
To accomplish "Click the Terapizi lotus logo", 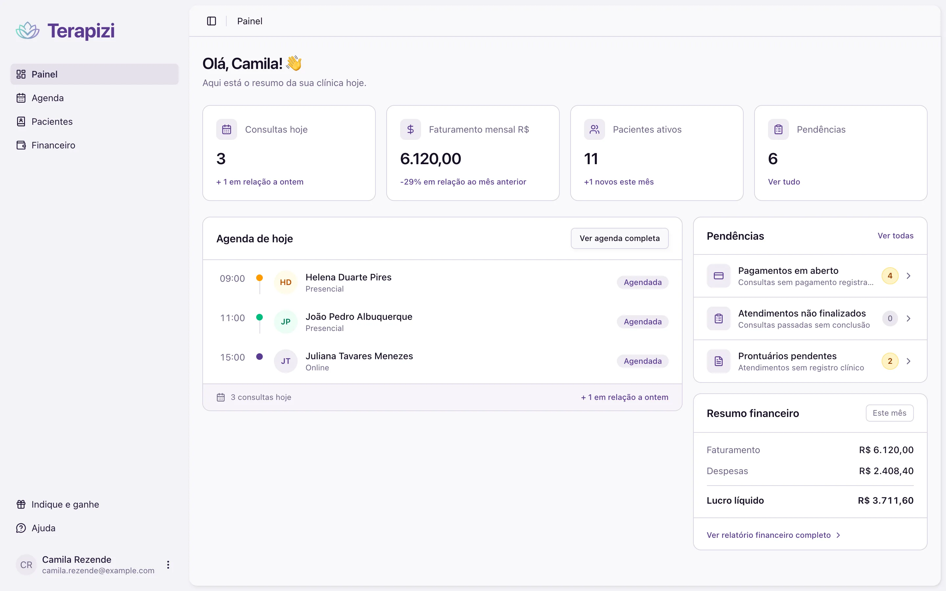I will pyautogui.click(x=27, y=31).
